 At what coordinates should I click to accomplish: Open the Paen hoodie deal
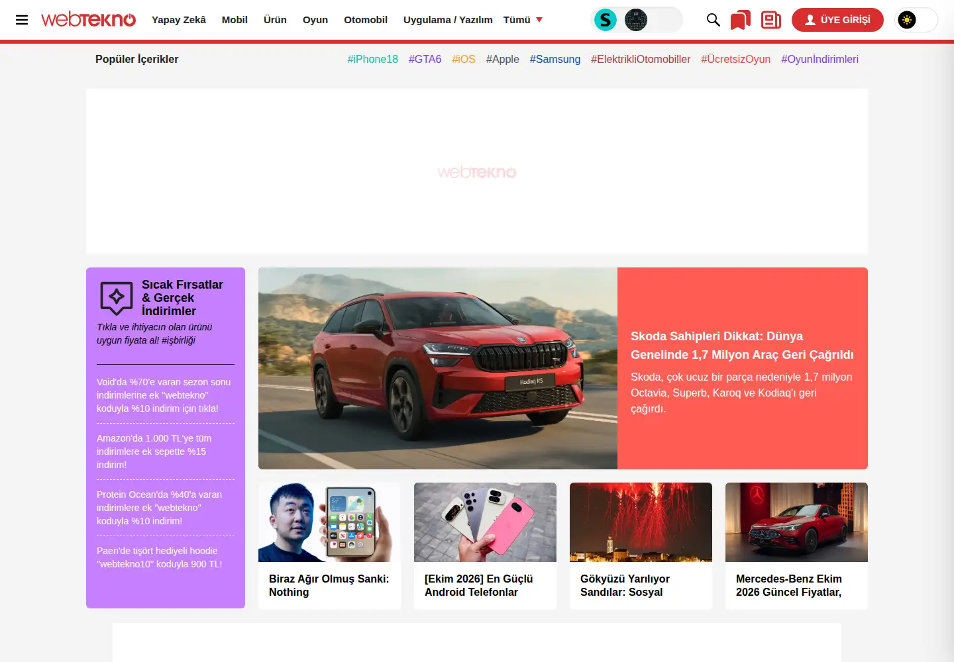[159, 557]
